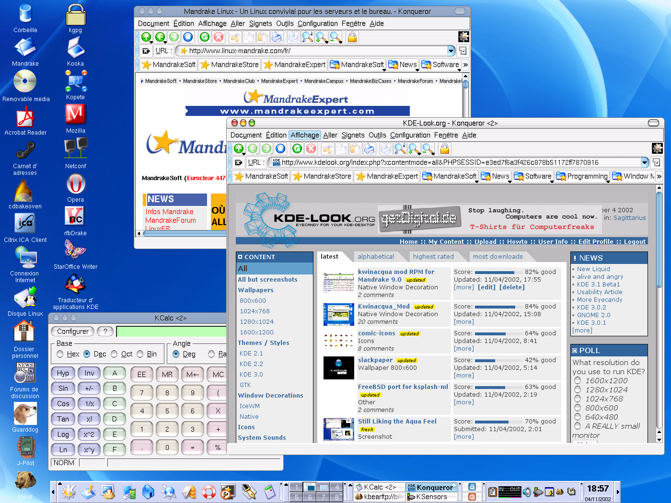Viewport: 671px width, 503px height.
Task: Open URL history dropdown in KDE-Look Konqueror
Action: coord(645,162)
